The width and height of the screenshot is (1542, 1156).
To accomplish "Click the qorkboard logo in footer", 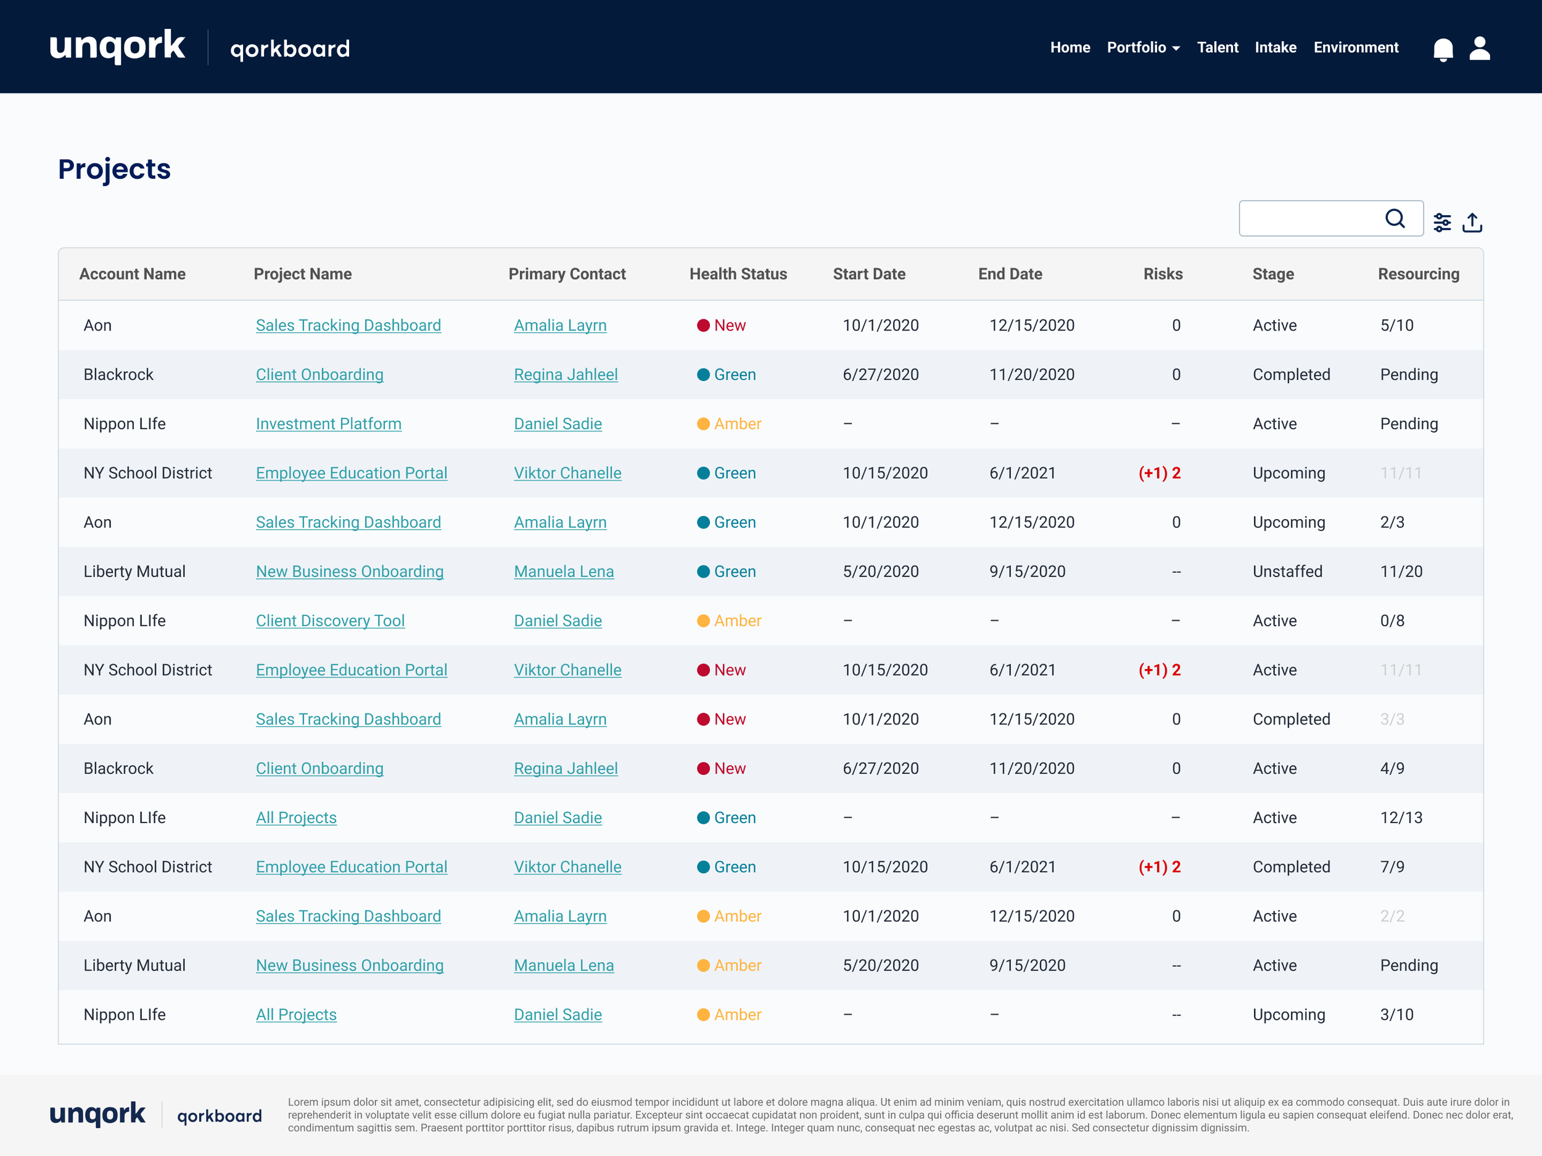I will pyautogui.click(x=219, y=1115).
